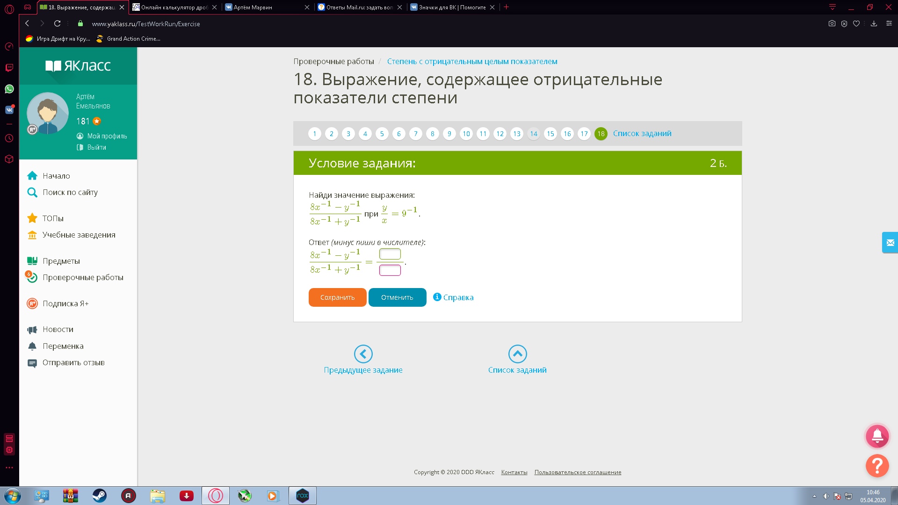Click the orange question mark help button
The image size is (898, 505).
pos(877,466)
